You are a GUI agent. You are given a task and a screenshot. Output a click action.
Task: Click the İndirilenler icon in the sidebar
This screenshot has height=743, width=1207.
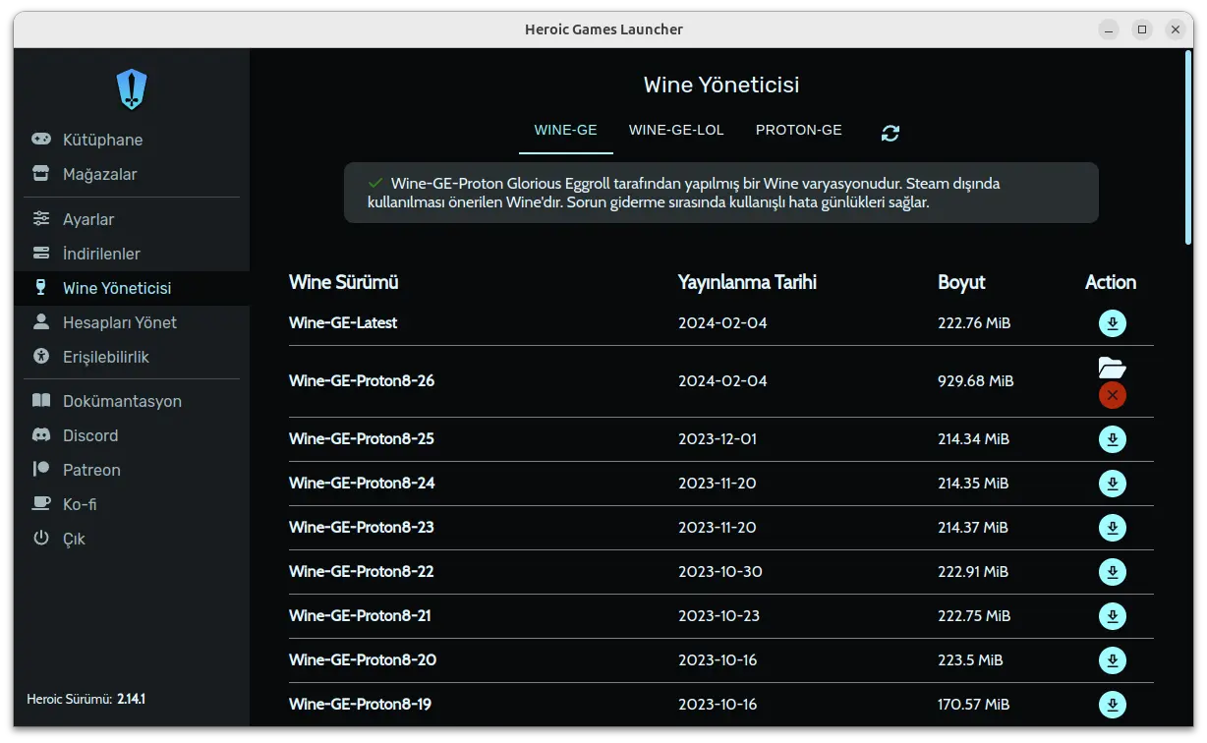coord(41,253)
